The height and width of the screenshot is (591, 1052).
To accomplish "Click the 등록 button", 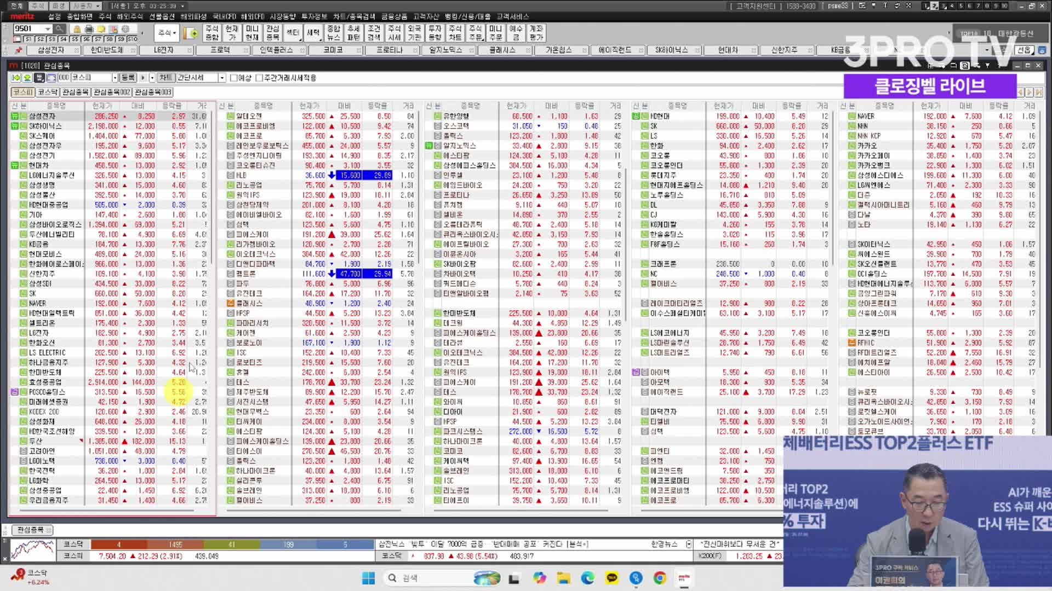I will 128,78.
